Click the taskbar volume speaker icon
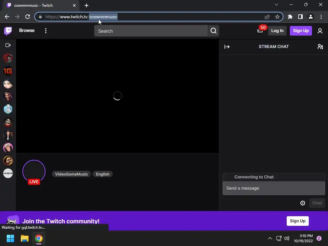The width and height of the screenshot is (328, 246). 287,238
